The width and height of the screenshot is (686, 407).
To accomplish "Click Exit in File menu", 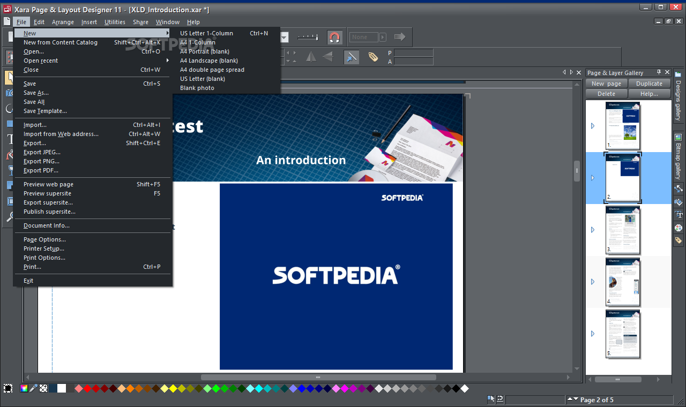I will [x=93, y=281].
